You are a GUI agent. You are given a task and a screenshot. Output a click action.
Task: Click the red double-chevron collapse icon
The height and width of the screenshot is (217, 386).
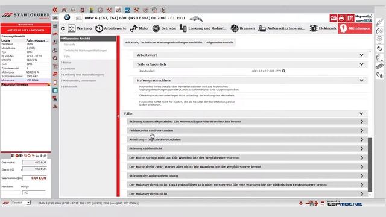55,10
